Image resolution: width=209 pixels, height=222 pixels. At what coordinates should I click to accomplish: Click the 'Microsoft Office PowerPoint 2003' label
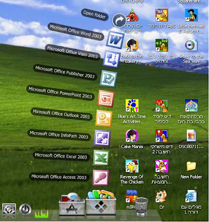tap(60, 93)
